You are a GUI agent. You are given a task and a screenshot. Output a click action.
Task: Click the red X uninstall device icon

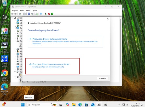49,14
